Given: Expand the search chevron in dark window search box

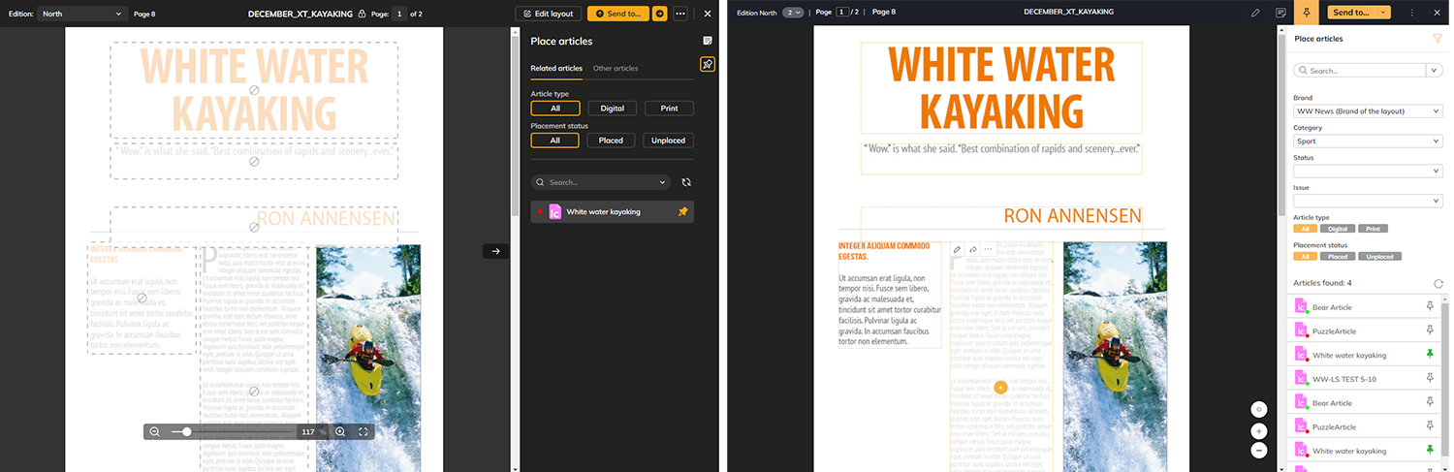Looking at the screenshot, I should (663, 182).
